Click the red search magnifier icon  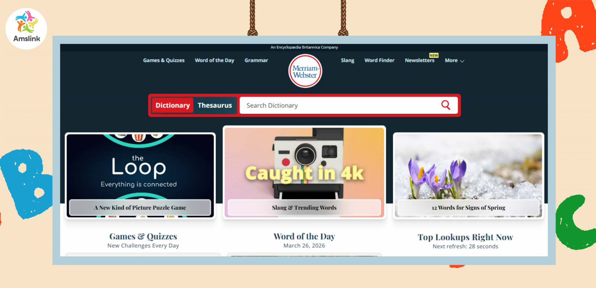pyautogui.click(x=446, y=105)
